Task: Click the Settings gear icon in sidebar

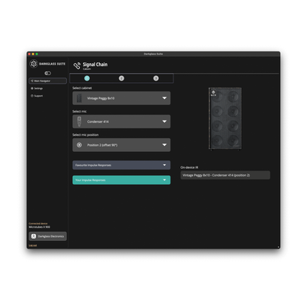Action: pos(32,88)
